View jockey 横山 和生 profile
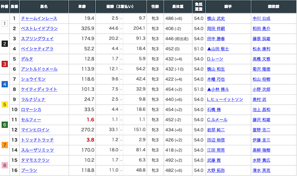The width and height of the screenshot is (297, 176). pos(216,69)
